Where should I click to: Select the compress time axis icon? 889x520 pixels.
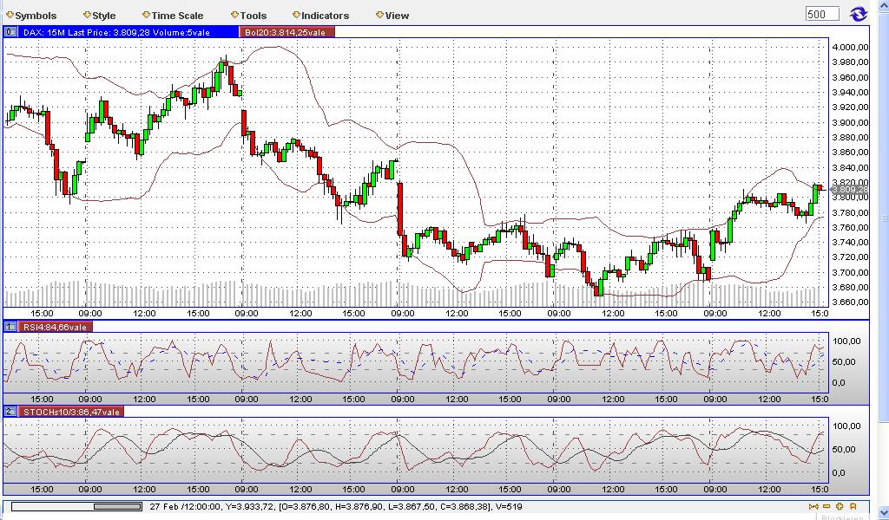(813, 507)
